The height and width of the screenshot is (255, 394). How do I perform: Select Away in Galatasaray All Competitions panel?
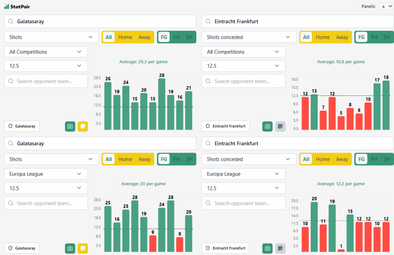[145, 37]
